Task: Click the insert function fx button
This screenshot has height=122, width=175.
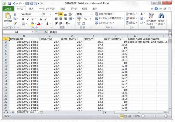Action: [x=46, y=32]
